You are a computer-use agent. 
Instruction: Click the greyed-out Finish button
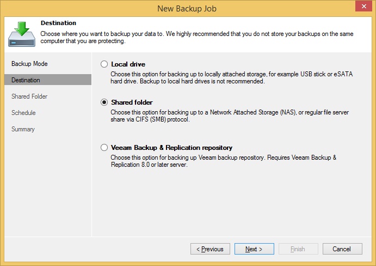coord(298,249)
